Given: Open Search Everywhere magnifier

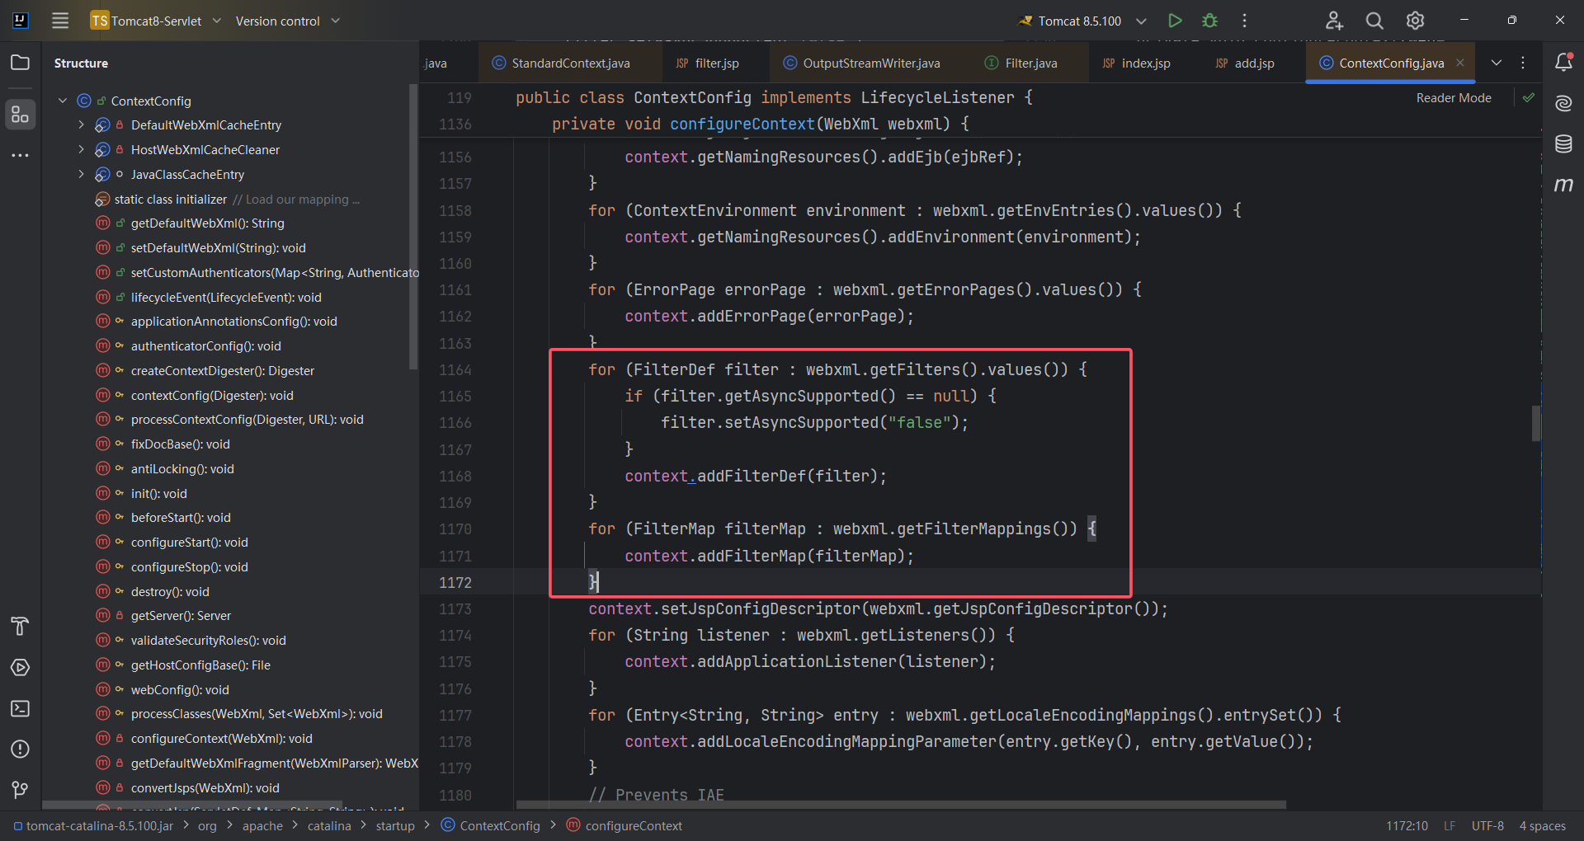Looking at the screenshot, I should pos(1374,21).
